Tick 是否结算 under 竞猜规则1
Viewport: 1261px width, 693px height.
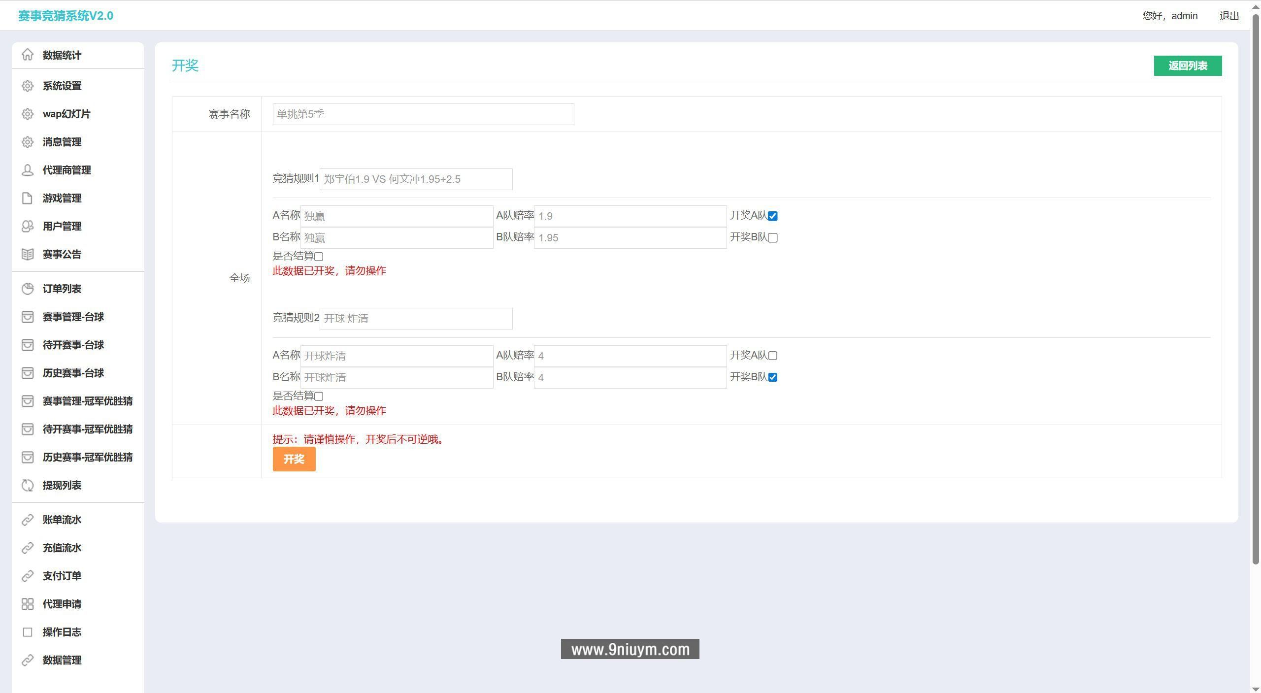point(319,257)
